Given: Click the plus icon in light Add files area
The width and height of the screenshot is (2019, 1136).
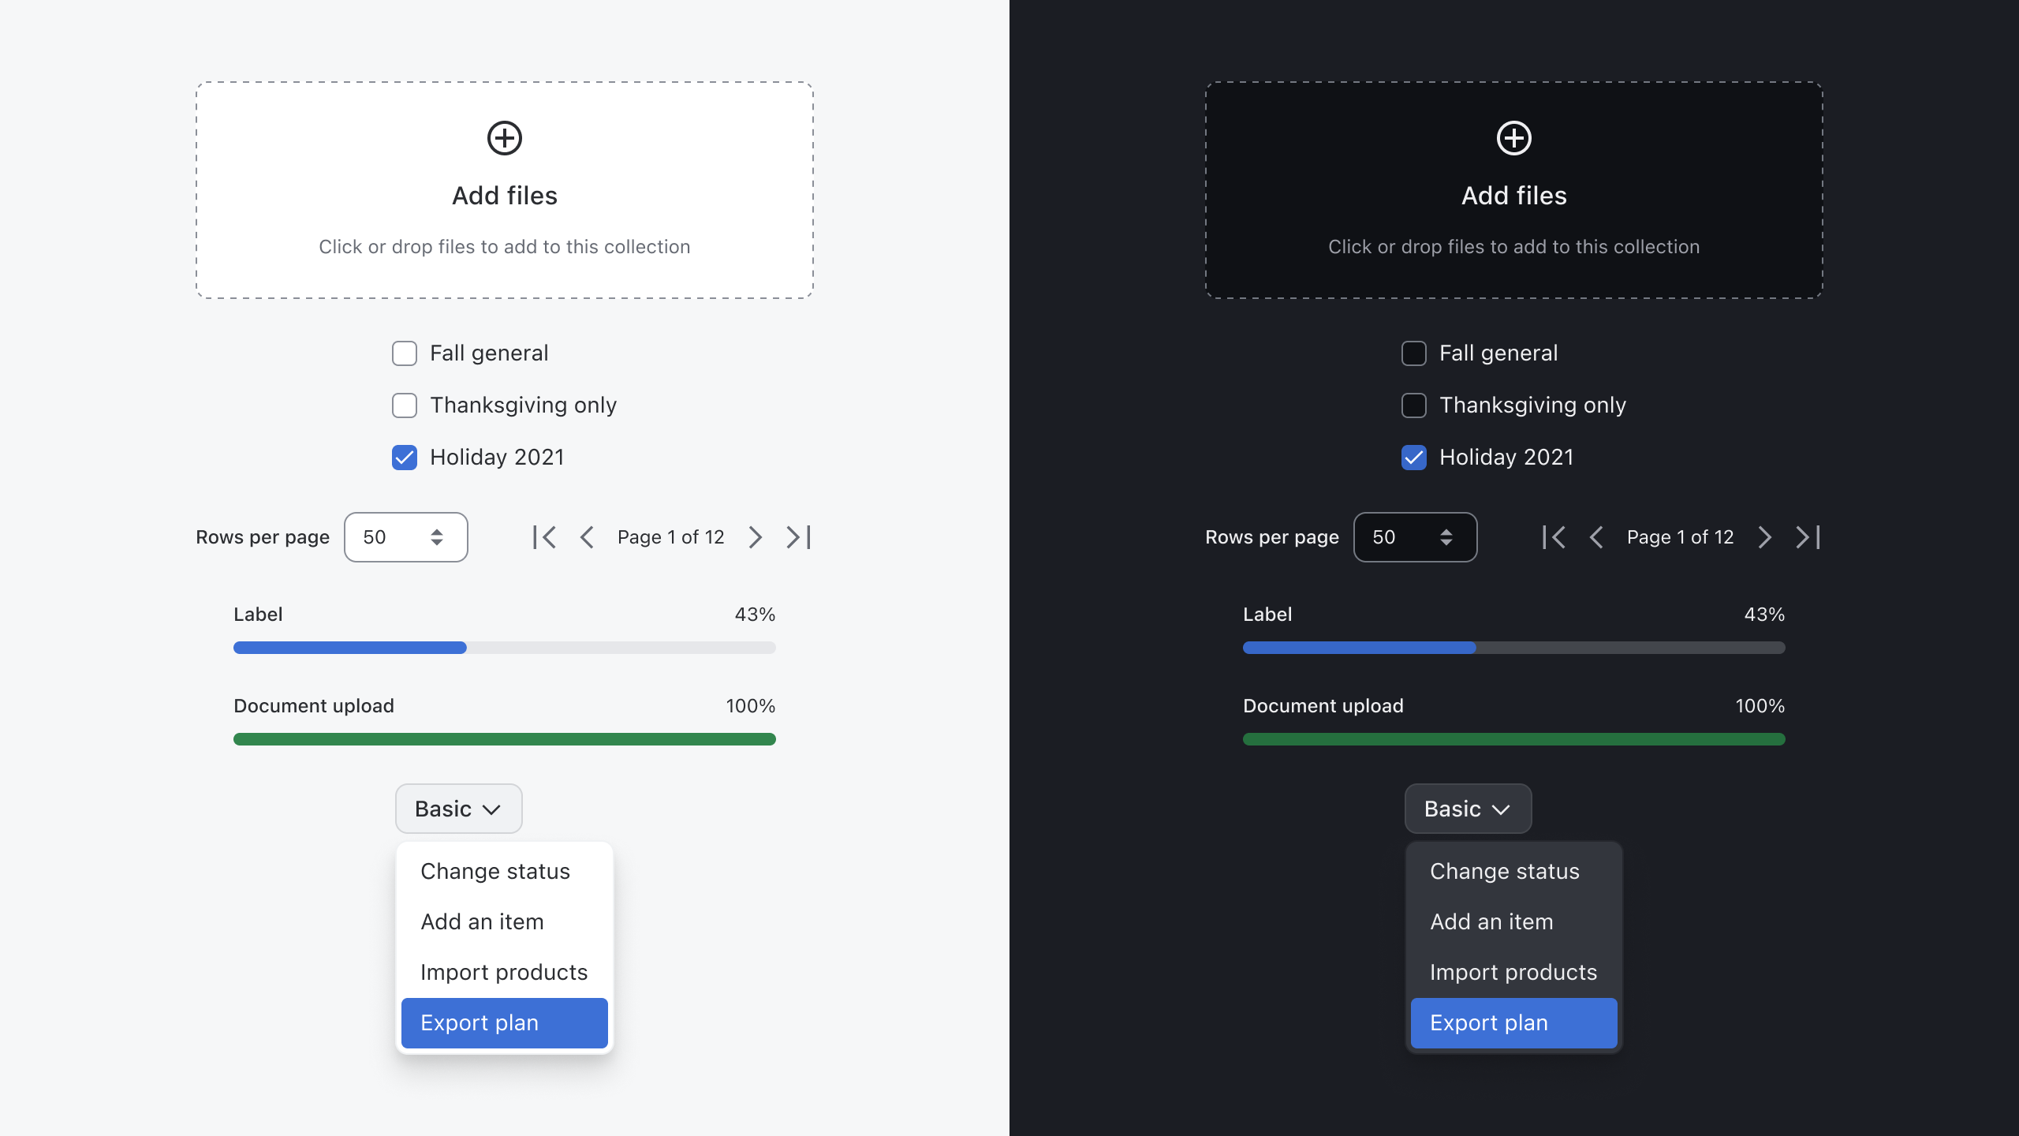Looking at the screenshot, I should click(505, 138).
